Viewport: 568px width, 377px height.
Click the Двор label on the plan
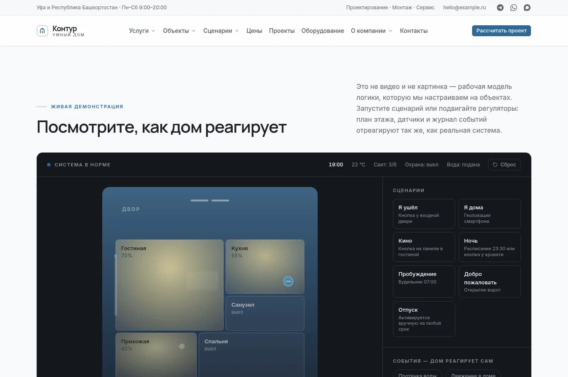[x=131, y=209]
